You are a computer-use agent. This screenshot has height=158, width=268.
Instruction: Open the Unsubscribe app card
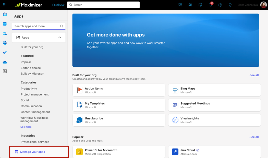[x=119, y=120]
